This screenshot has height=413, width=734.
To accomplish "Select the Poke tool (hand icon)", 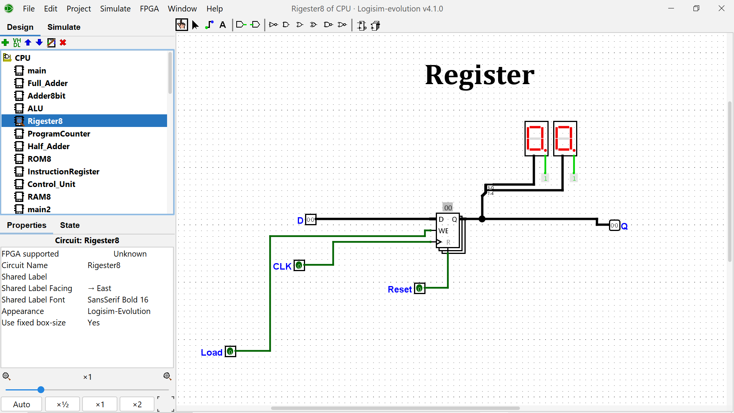I will tap(182, 25).
